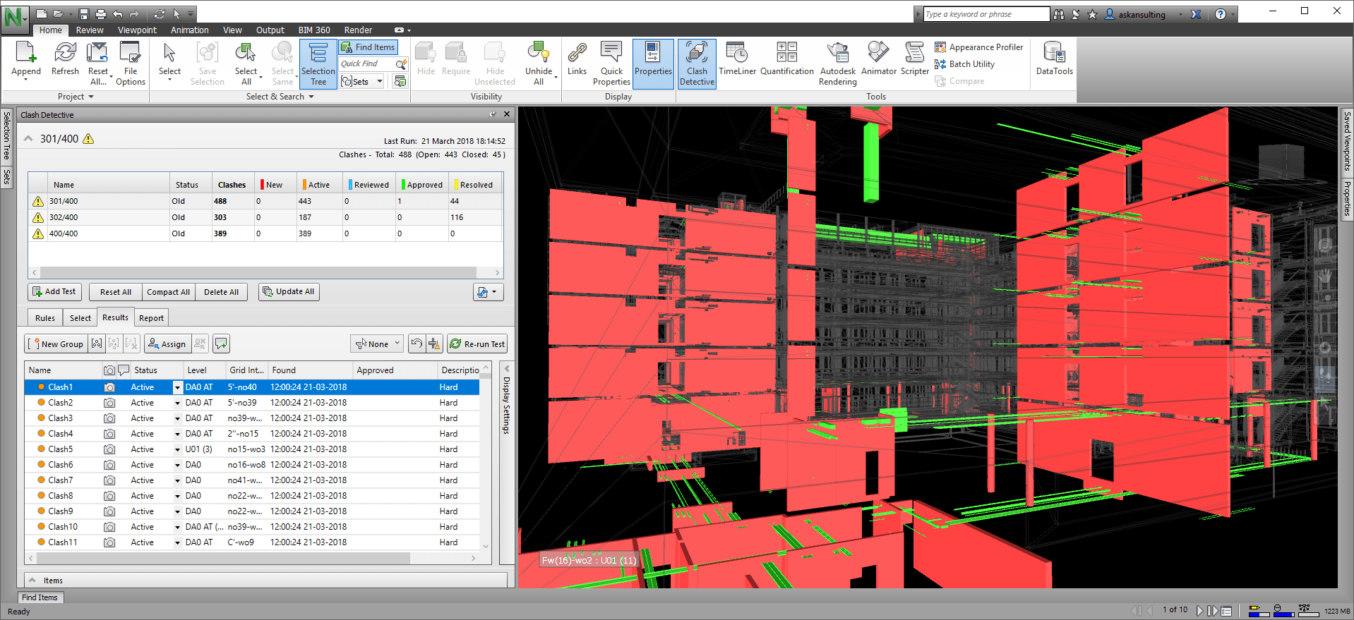This screenshot has width=1354, height=620.
Task: Open the None dropdown in results toolbar
Action: 378,344
